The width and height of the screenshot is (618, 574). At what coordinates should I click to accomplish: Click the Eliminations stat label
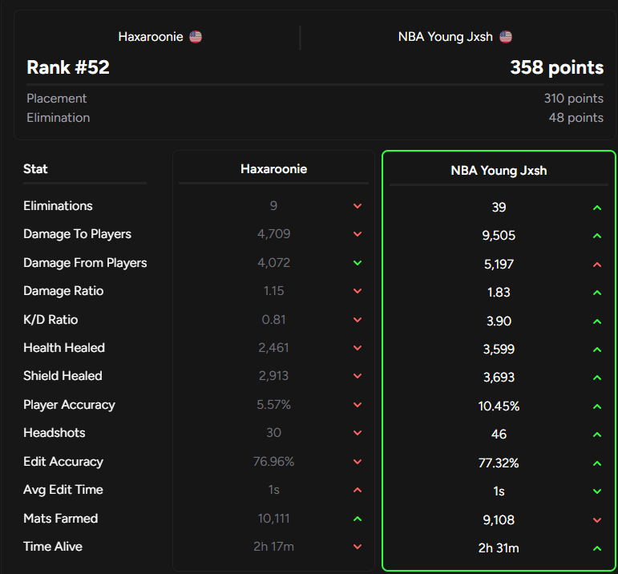tap(58, 206)
